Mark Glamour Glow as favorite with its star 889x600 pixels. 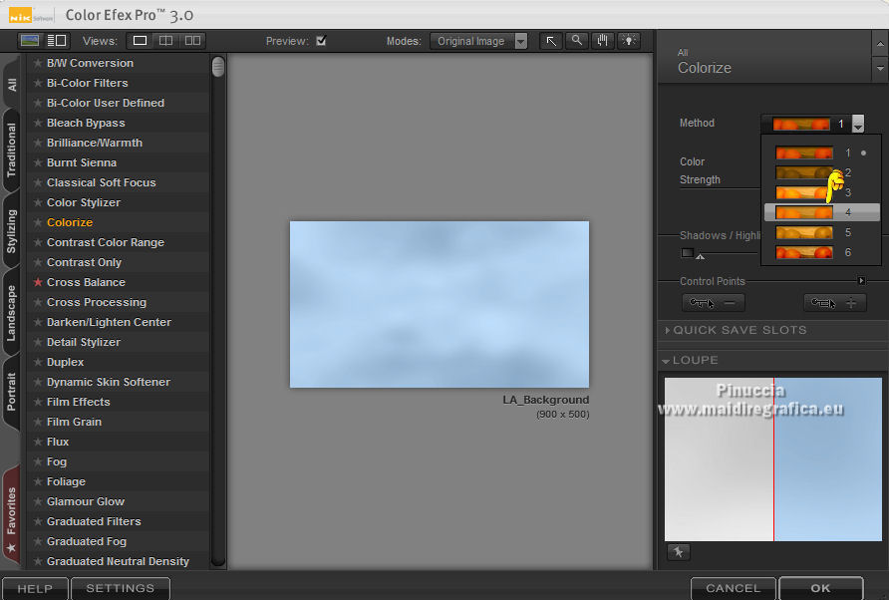38,501
